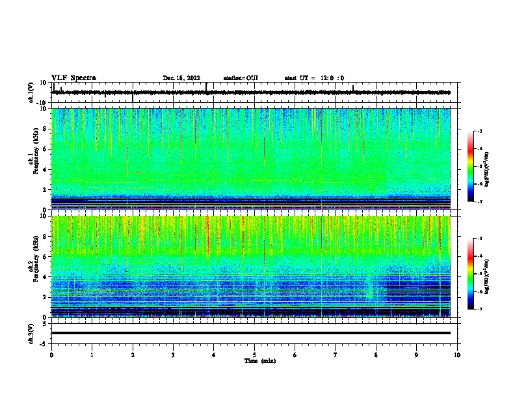Click the "start UT = 12:0 :0" text
The height and width of the screenshot is (398, 515).
[314, 78]
